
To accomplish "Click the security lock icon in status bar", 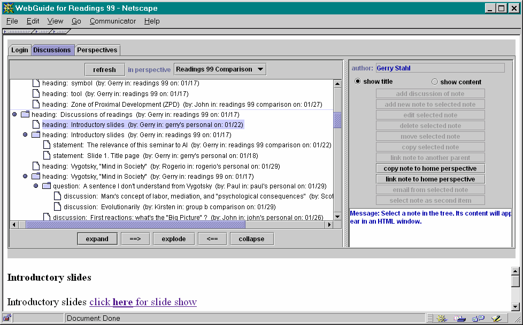I will [7, 318].
